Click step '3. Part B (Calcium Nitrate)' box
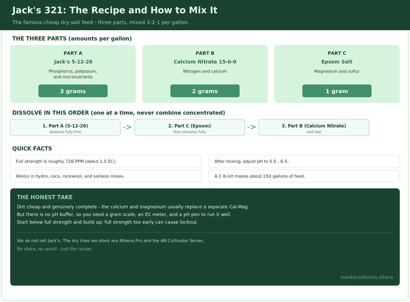410x302 pixels. point(314,127)
